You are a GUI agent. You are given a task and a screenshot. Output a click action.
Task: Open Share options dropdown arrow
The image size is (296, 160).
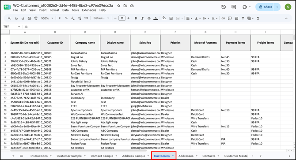point(277,7)
